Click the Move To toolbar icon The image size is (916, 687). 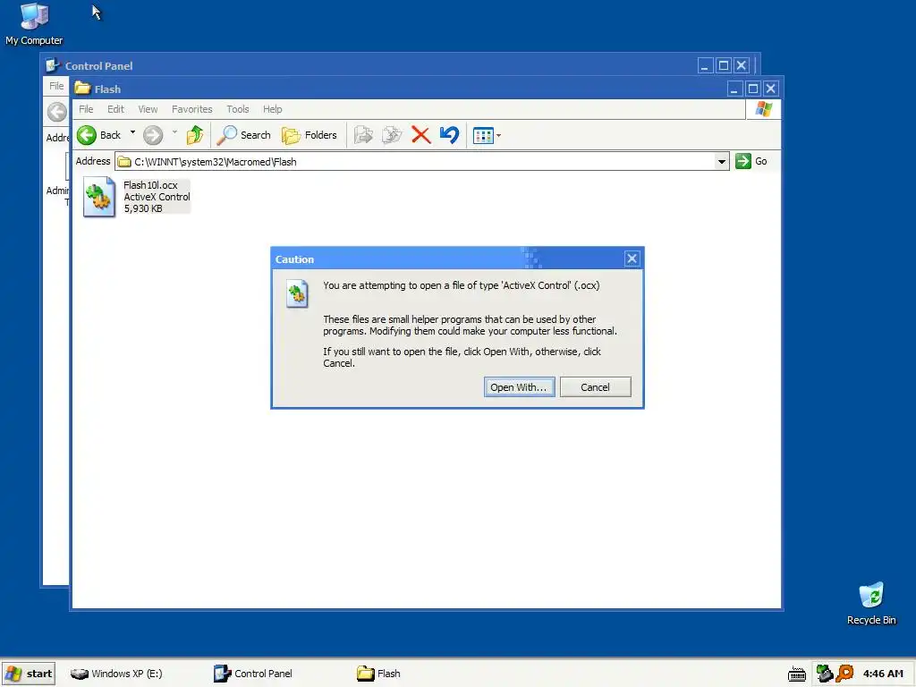[363, 135]
